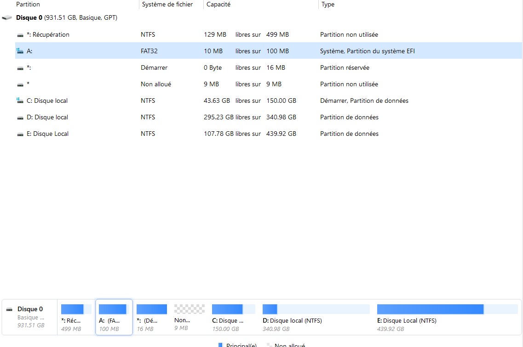Click Système, Partition du système EFI text

pyautogui.click(x=367, y=51)
